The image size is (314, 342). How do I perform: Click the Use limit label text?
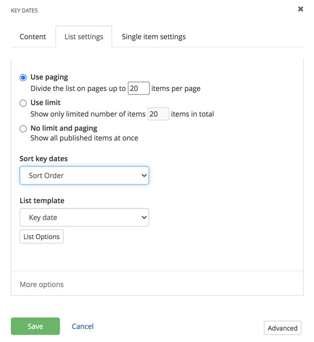[45, 103]
